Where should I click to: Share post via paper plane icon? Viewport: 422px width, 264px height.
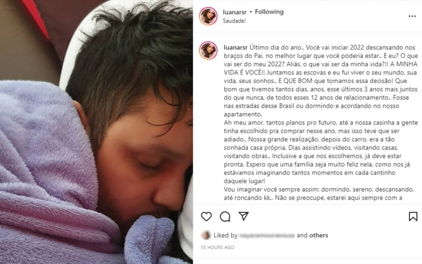coord(244,216)
